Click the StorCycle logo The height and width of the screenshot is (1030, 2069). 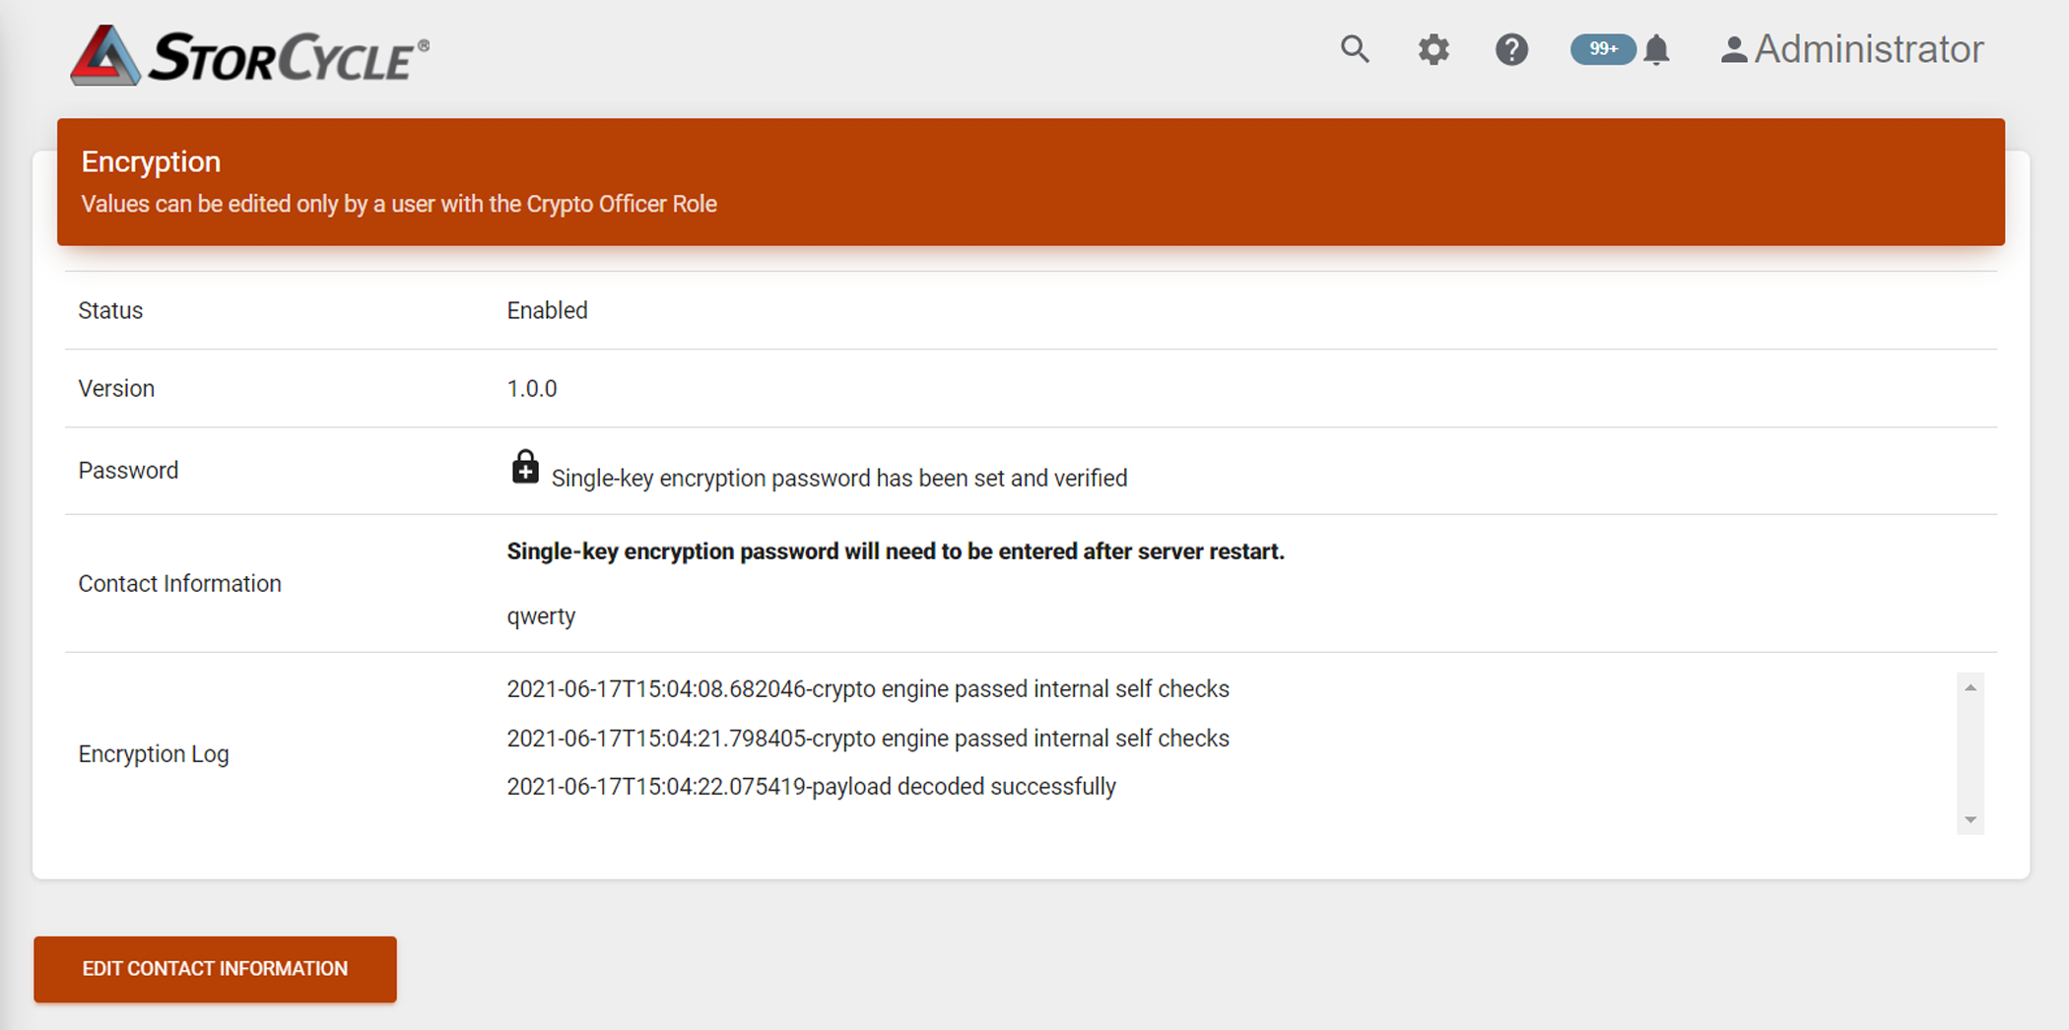(x=246, y=54)
